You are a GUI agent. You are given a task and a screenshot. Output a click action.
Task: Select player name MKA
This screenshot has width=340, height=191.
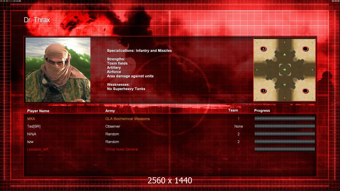31,119
